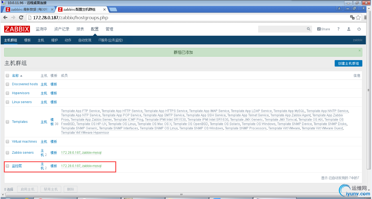
Task: Open the 报表 main menu
Action: [x=80, y=29]
